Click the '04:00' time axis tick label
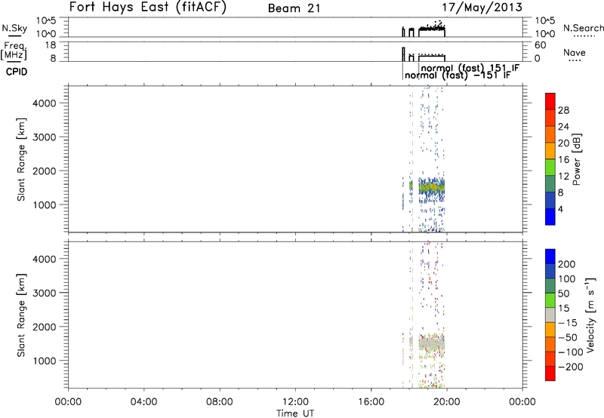Image resolution: width=604 pixels, height=418 pixels. pyautogui.click(x=143, y=402)
